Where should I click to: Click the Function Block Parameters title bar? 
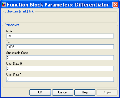58,5
